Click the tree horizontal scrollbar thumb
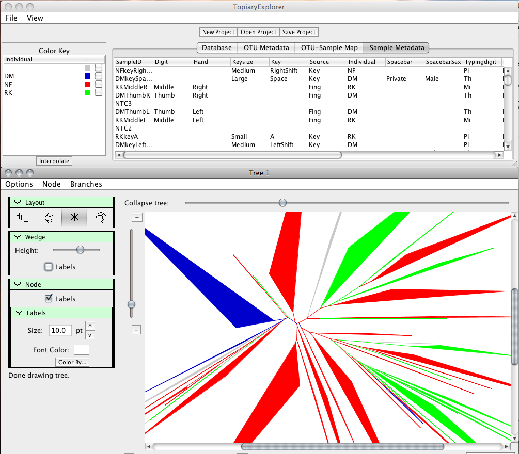 point(342,446)
